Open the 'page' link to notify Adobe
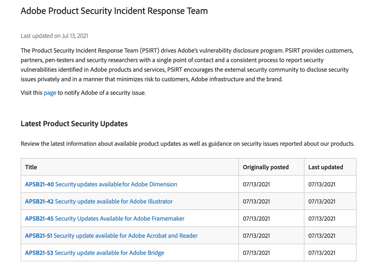Viewport: 372px width, 270px height. (50, 93)
